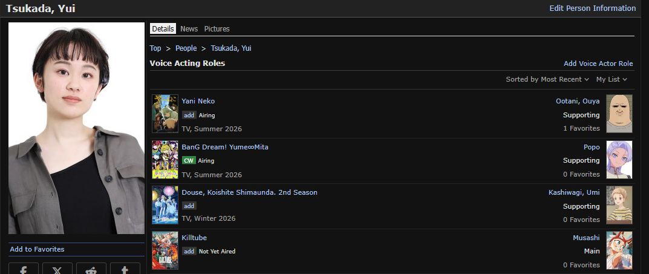Viewport: 649px width, 274px height.
Task: Click CW status badge for BanG Dream
Action: (x=189, y=161)
